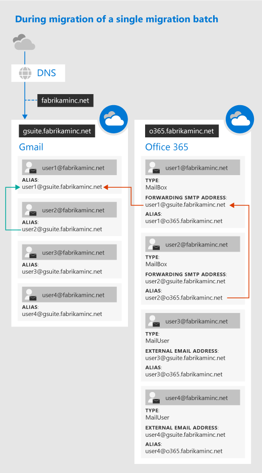
Task: Click Office 365 user4 mailbox person icon
Action: pos(154,398)
